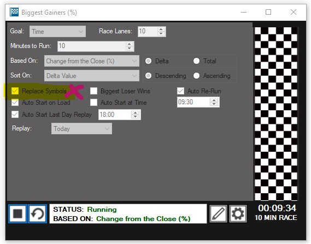Increase the 09:30 auto start time
This screenshot has width=311, height=244.
pos(214,100)
